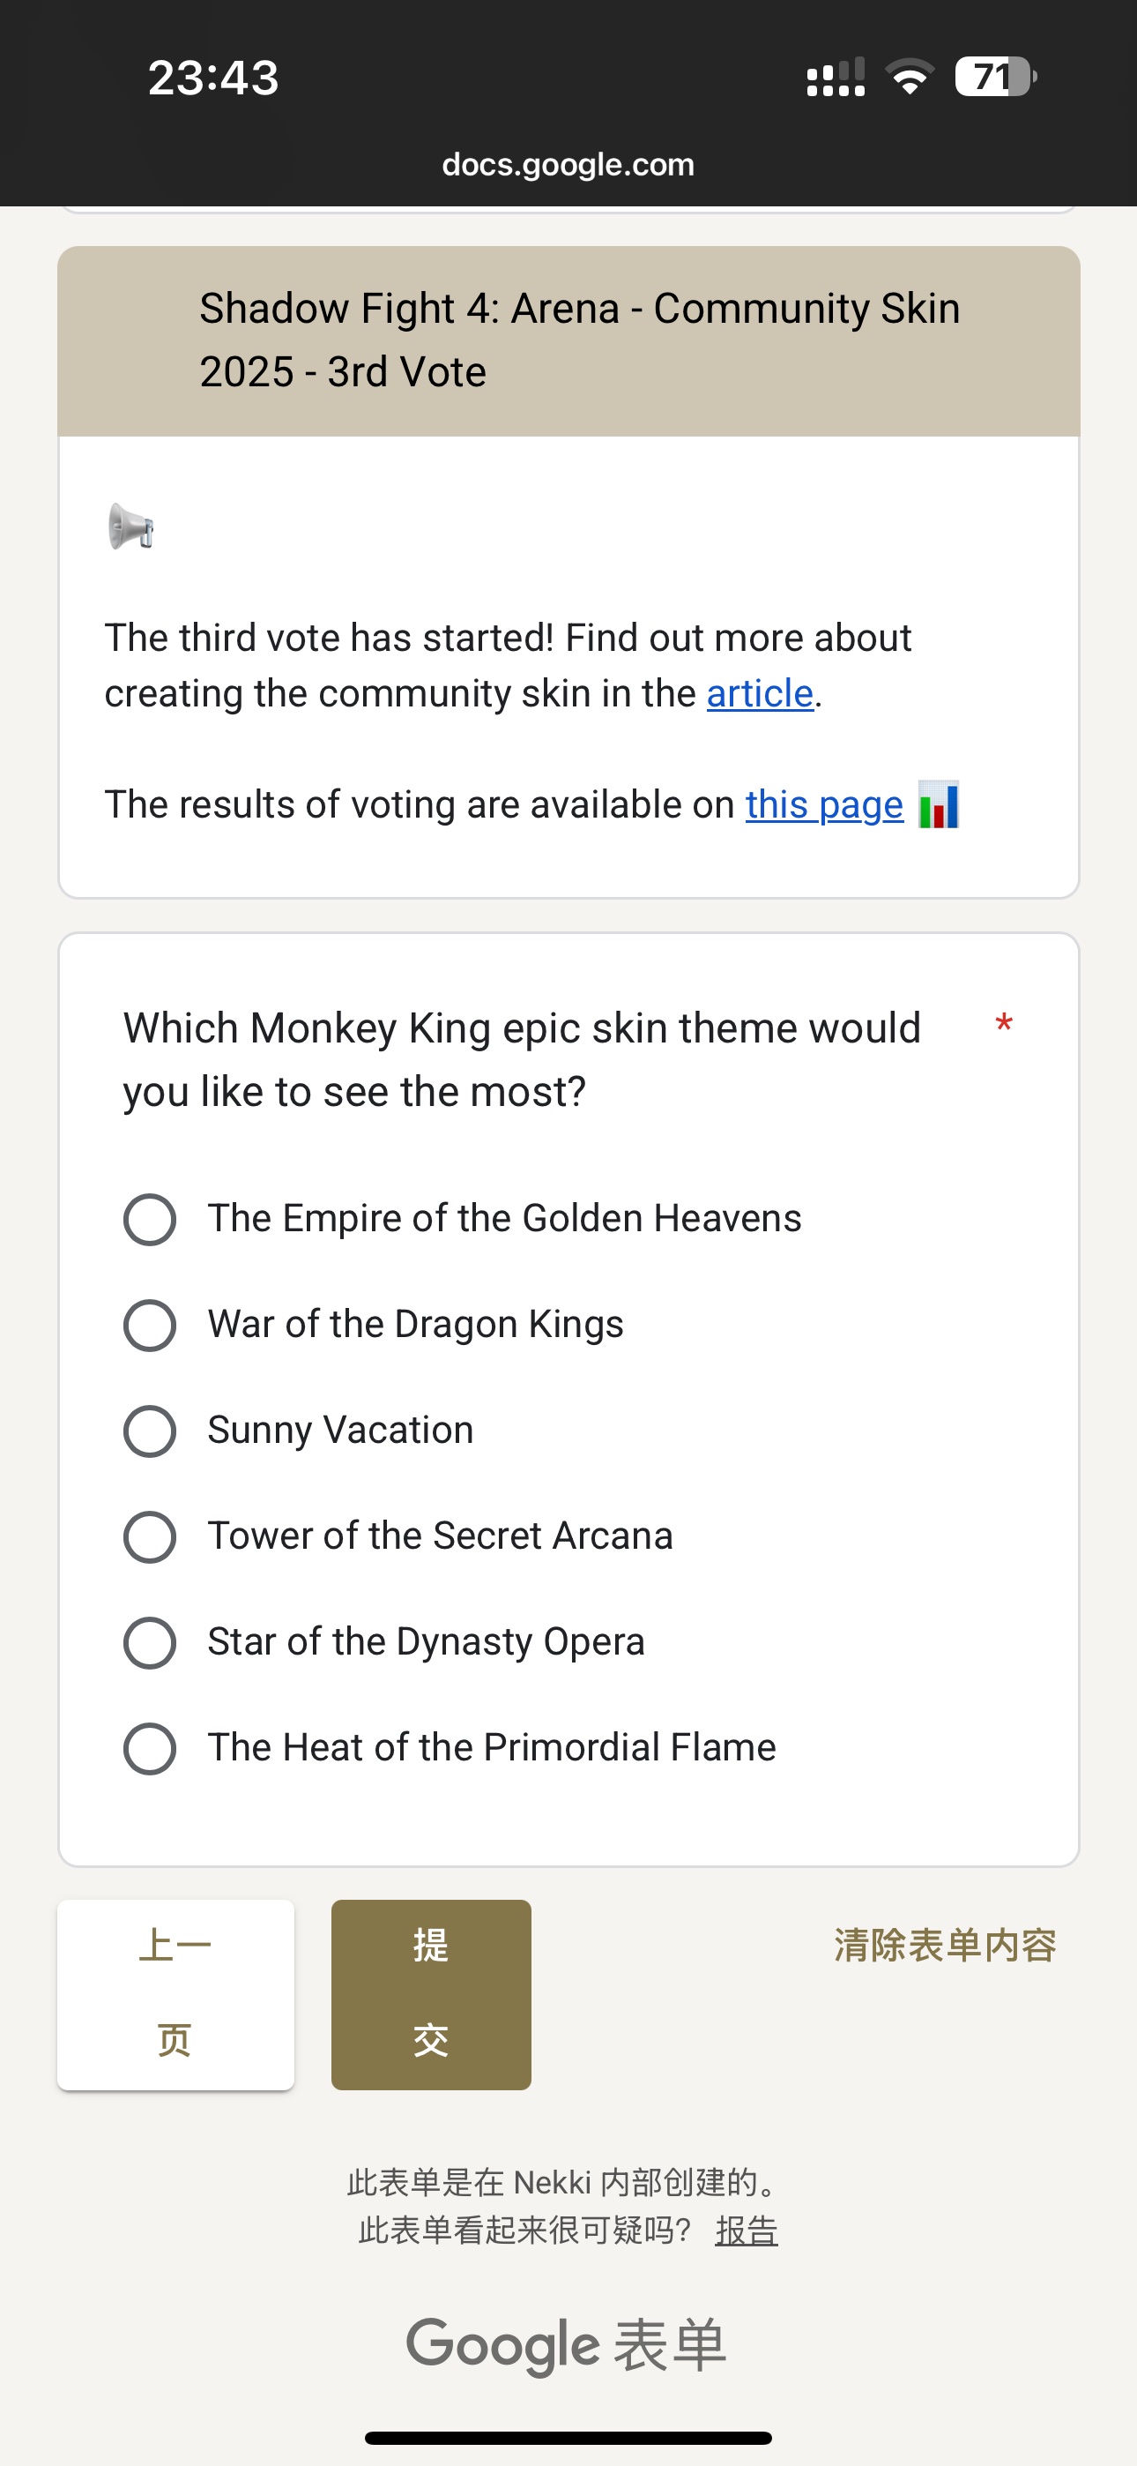Tap the bar chart emoji icon

(938, 804)
